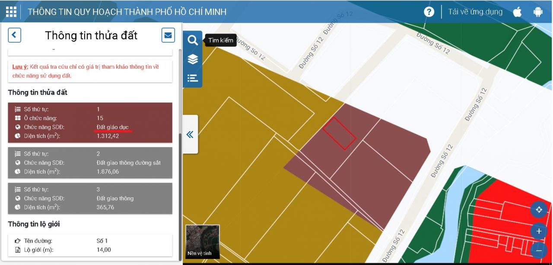Locate my position with crosshair button
The width and height of the screenshot is (553, 265).
539,210
